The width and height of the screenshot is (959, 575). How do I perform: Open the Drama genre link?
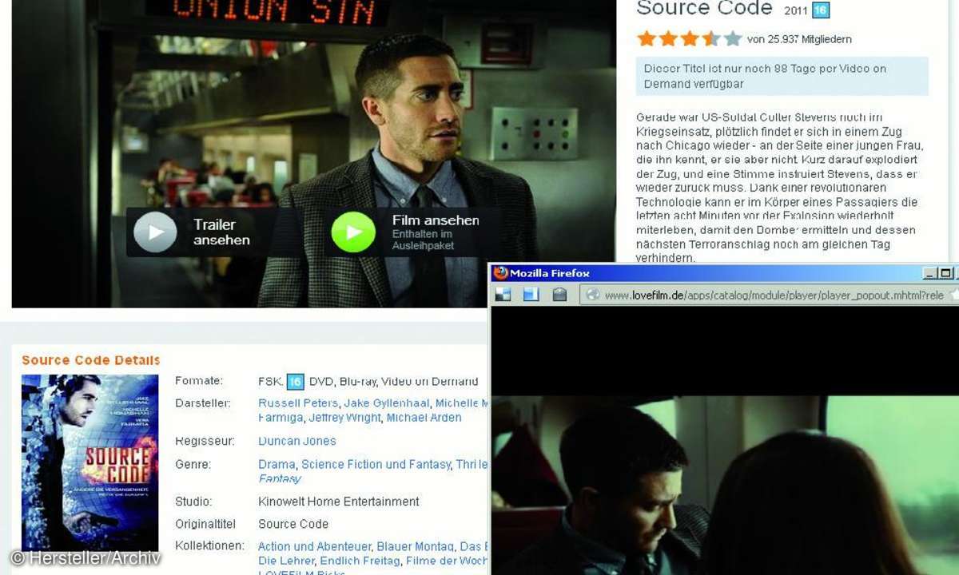tap(277, 464)
